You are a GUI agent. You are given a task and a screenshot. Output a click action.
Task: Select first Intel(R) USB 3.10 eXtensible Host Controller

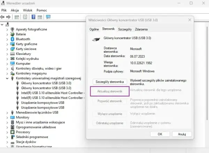53,93
